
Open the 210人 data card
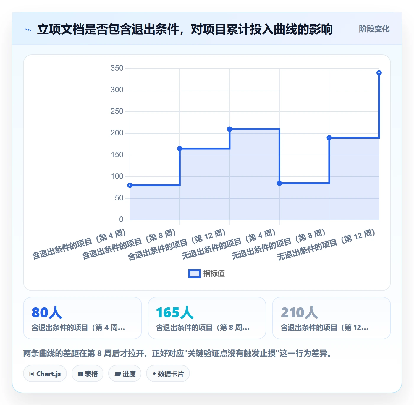pos(331,318)
